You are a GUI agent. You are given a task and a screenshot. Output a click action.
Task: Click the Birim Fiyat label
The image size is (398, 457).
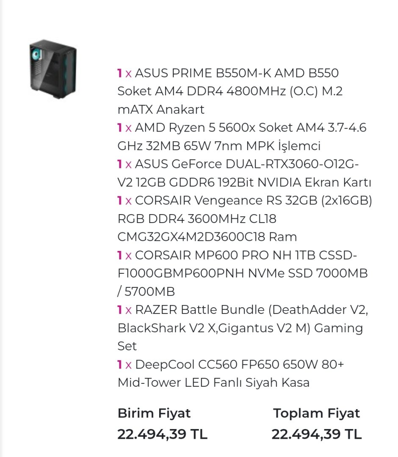point(154,413)
